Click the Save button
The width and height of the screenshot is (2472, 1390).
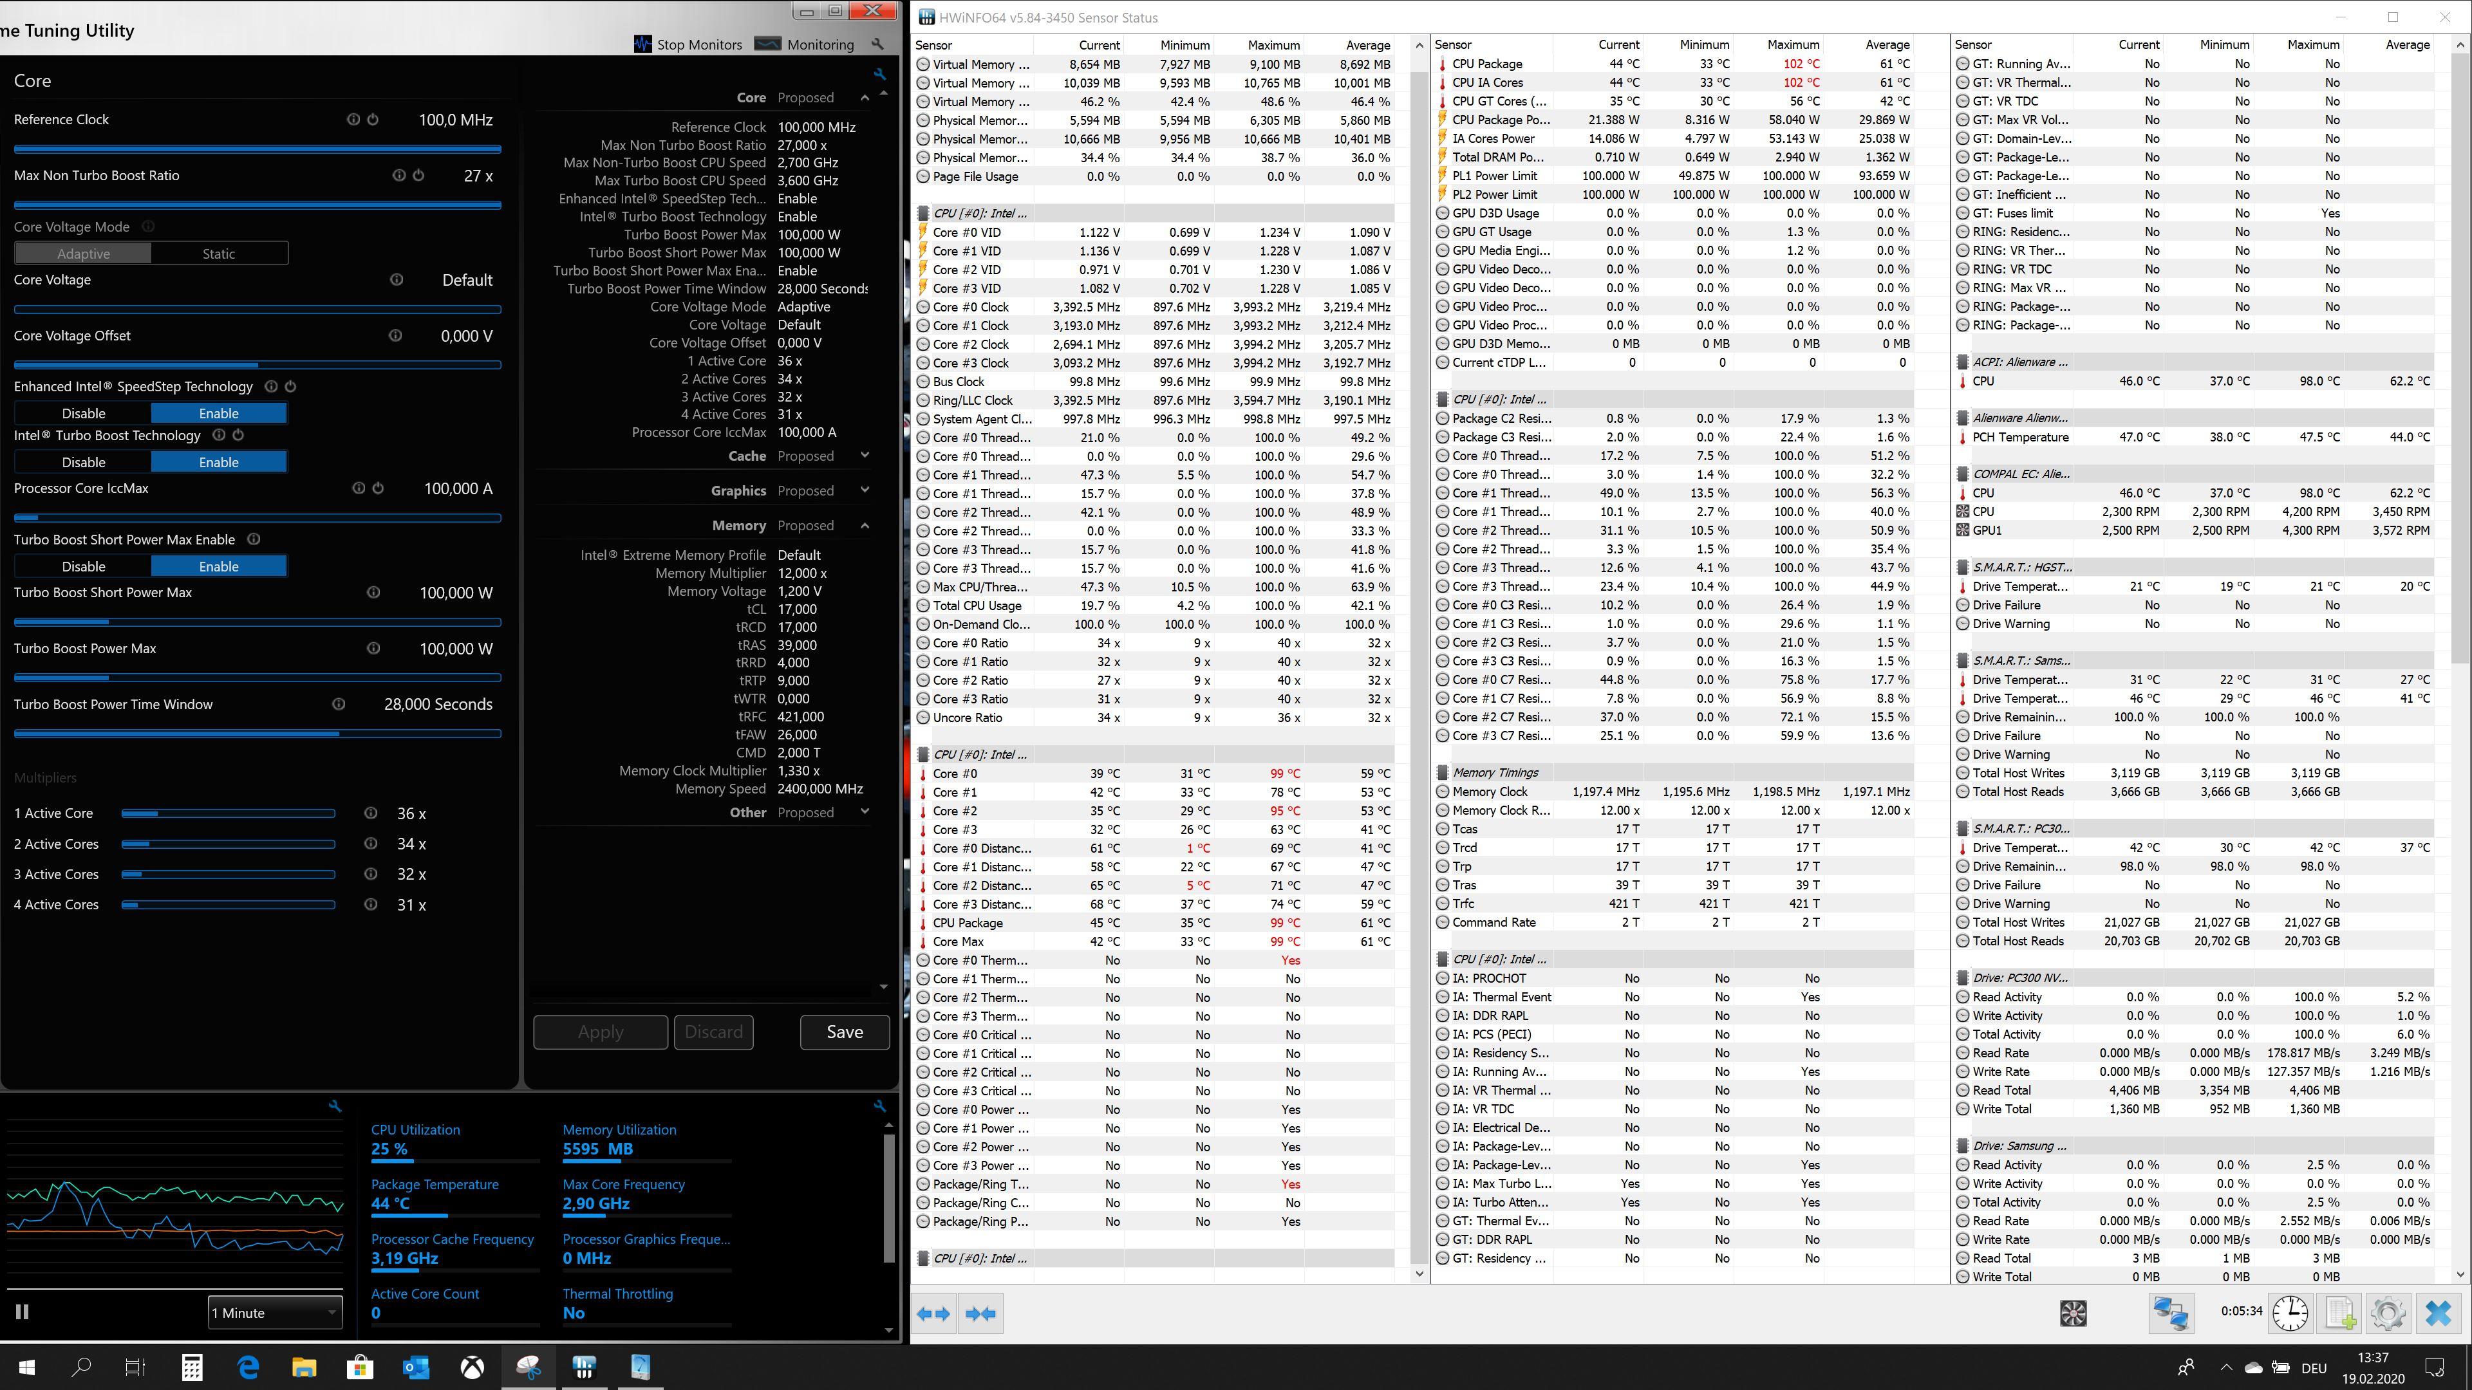[845, 1032]
